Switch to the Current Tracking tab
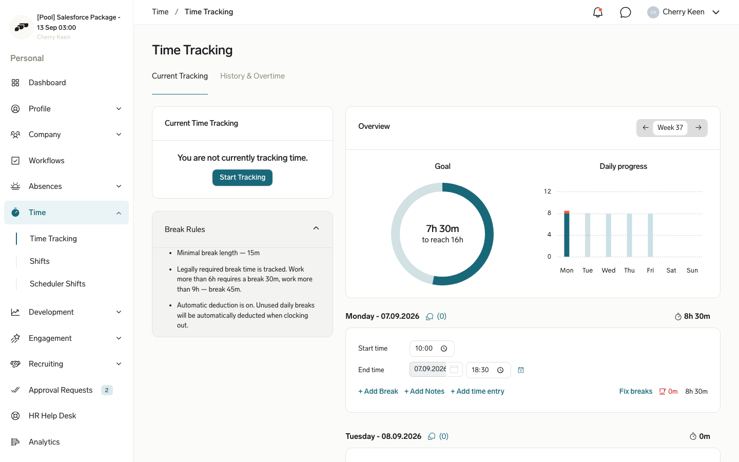This screenshot has width=739, height=462. (180, 76)
